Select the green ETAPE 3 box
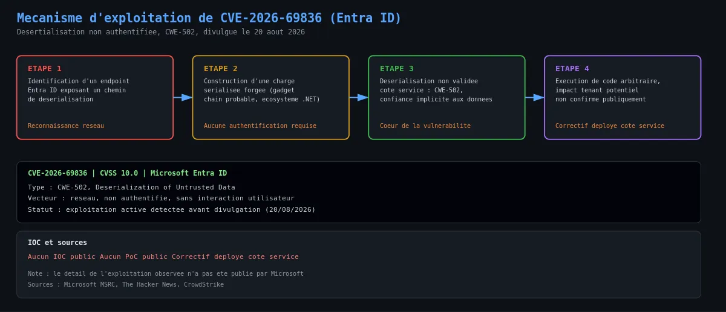 click(446, 97)
